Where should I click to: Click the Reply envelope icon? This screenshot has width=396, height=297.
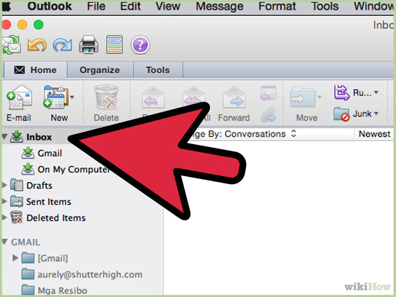click(153, 97)
